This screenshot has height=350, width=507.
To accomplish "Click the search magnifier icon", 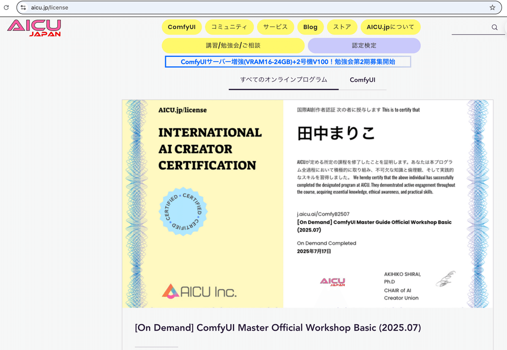I will pos(494,27).
